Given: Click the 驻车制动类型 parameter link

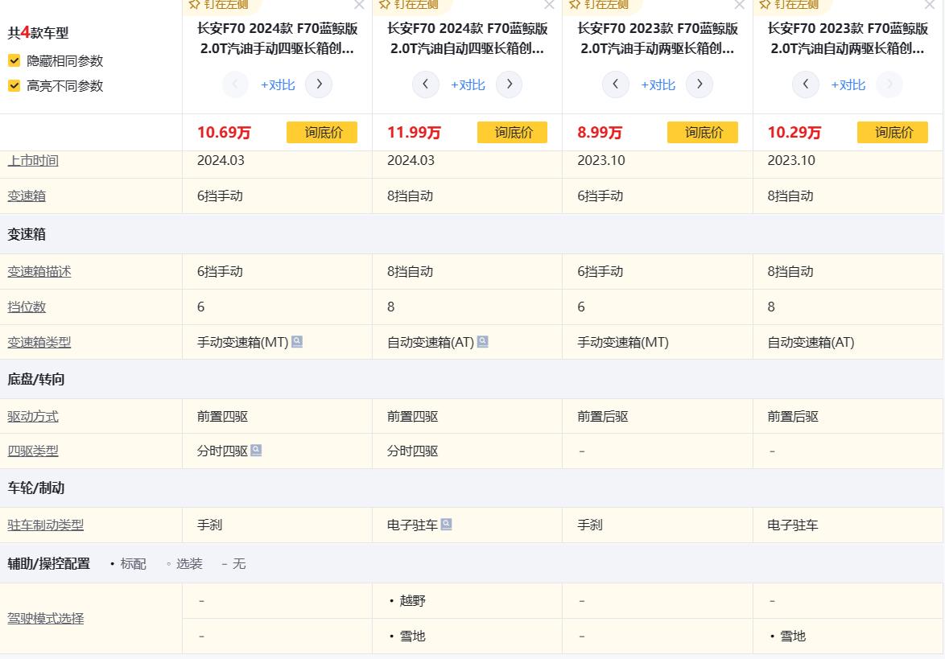Looking at the screenshot, I should pos(46,525).
